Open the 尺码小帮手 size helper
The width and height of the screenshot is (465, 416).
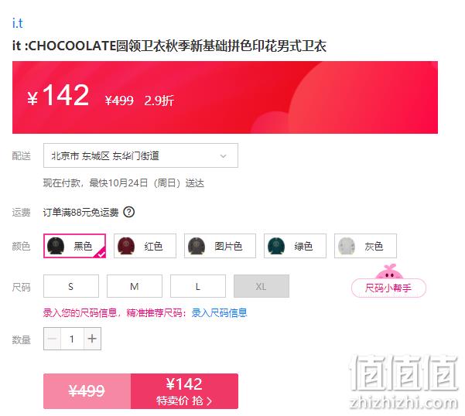click(x=388, y=288)
